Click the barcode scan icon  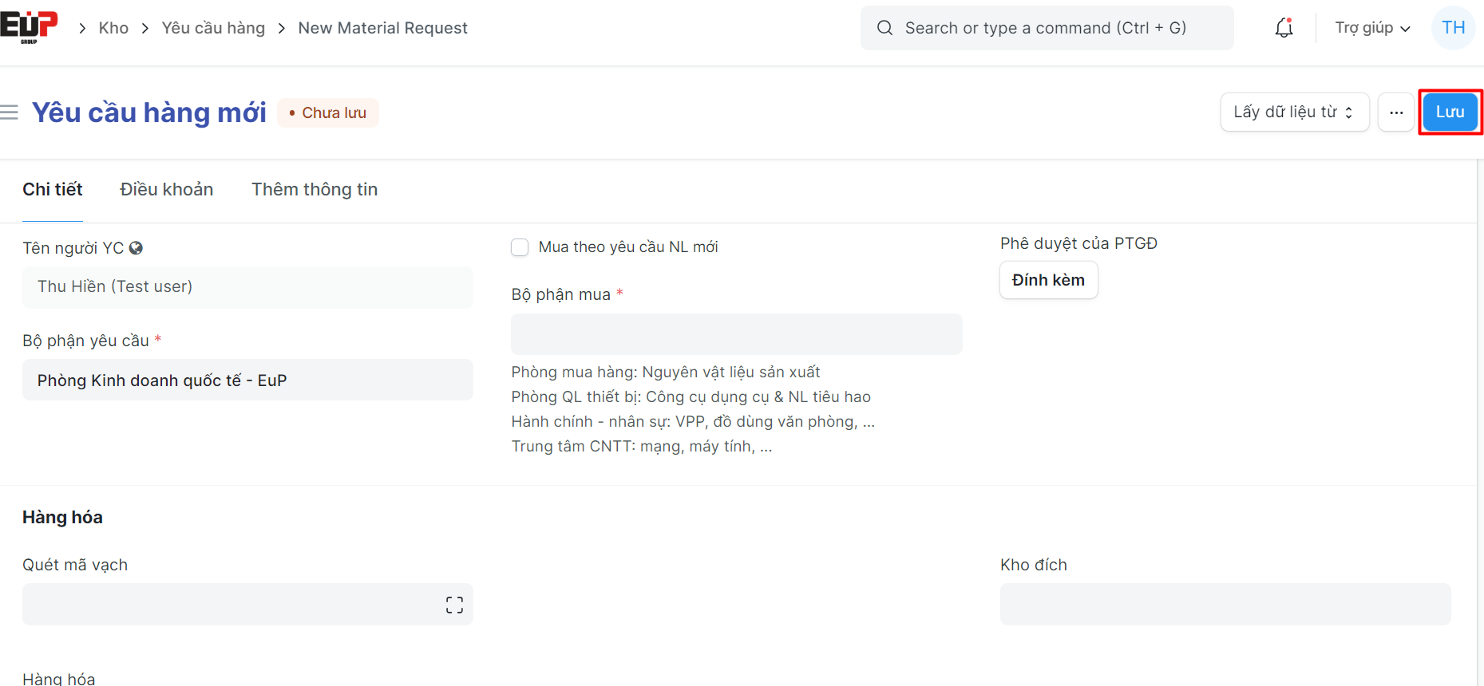pos(454,605)
